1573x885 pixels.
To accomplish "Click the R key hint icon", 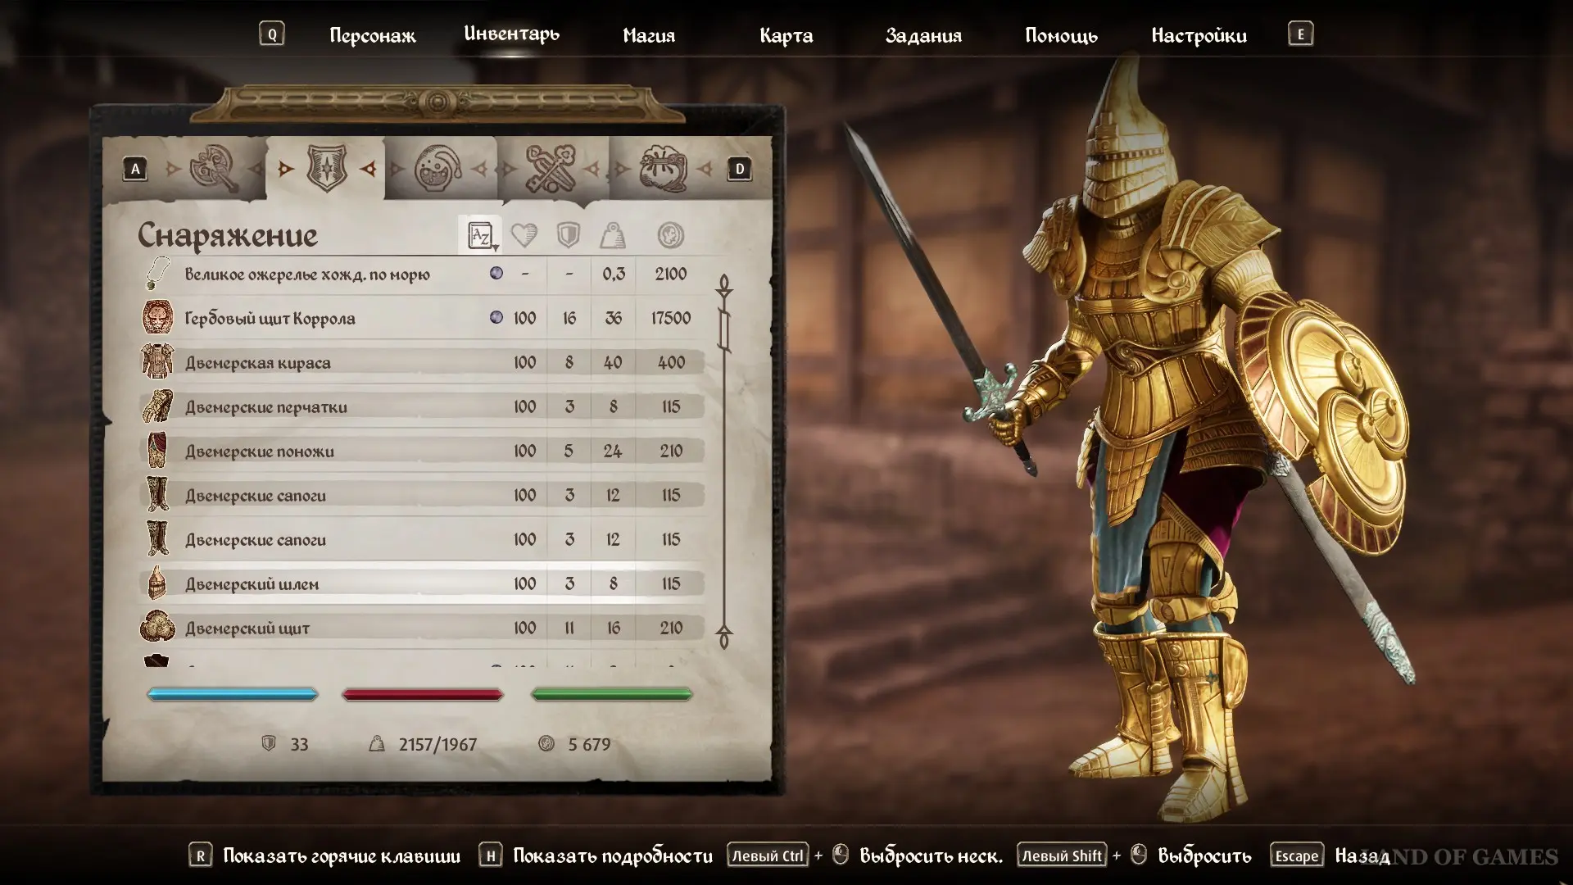I will coord(200,855).
